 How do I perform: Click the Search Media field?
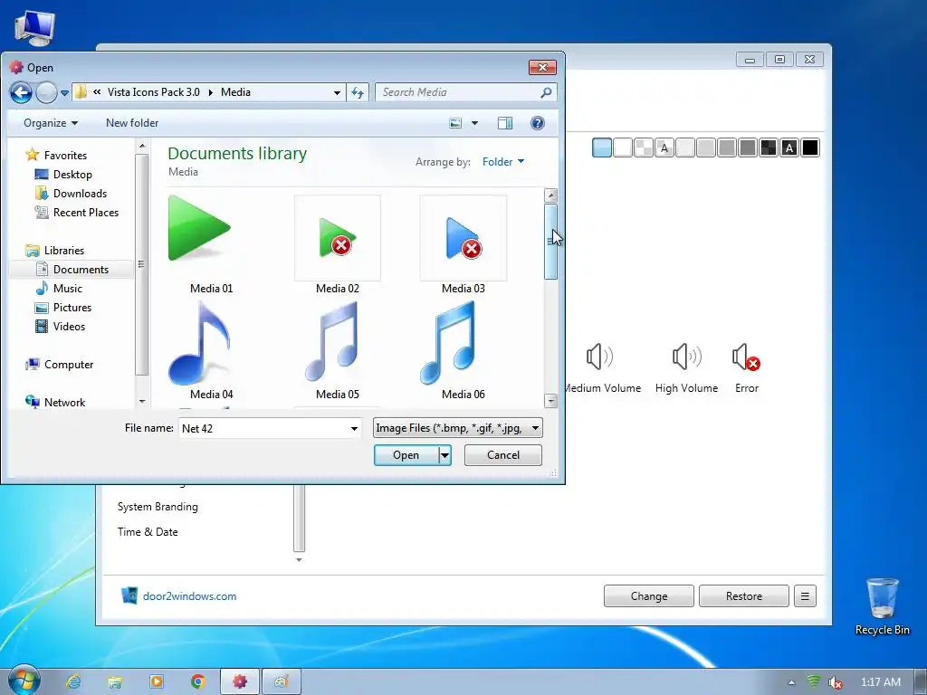[466, 92]
